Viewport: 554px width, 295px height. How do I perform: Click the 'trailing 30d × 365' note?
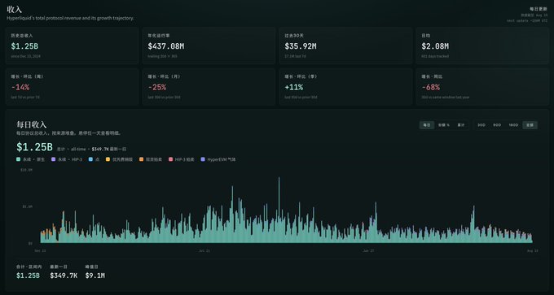click(162, 56)
